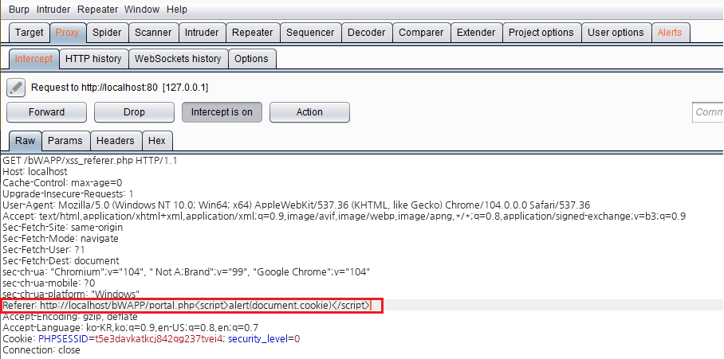724x359 pixels.
Task: Open the HTTP history sub-tab
Action: pos(93,59)
